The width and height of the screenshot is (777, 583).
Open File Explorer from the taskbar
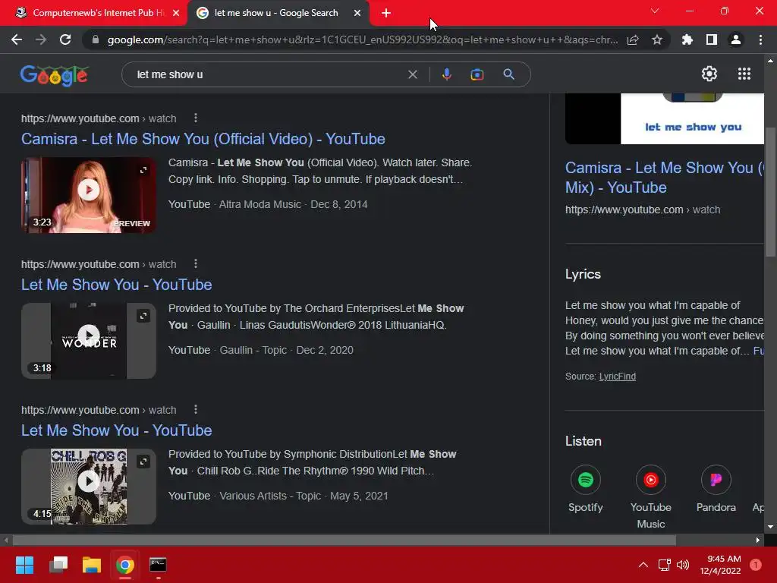[92, 565]
